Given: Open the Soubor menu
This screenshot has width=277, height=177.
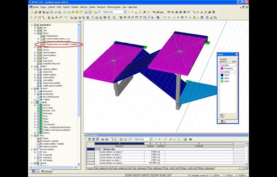Looking at the screenshot, I should coord(36,7).
